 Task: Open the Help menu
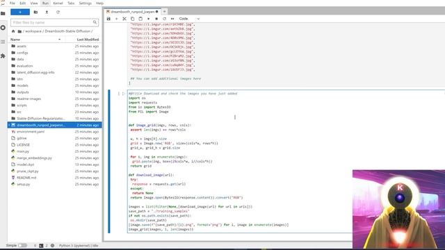[99, 3]
